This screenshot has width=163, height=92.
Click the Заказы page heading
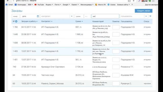[x=17, y=11]
